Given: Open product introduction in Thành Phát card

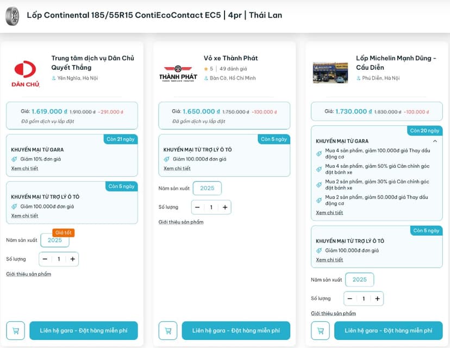Looking at the screenshot, I should tap(181, 222).
